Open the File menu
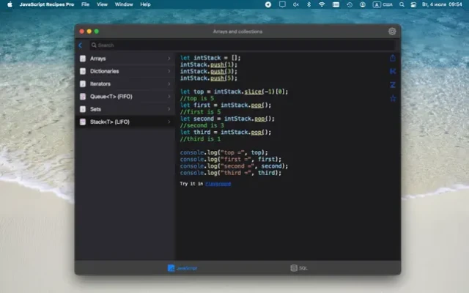This screenshot has width=469, height=293. pyautogui.click(x=85, y=4)
